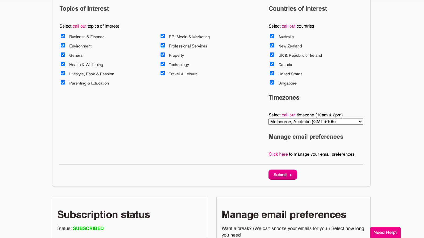424x238 pixels.
Task: Uncheck Travel & Leisure checkbox
Action: pyautogui.click(x=163, y=73)
